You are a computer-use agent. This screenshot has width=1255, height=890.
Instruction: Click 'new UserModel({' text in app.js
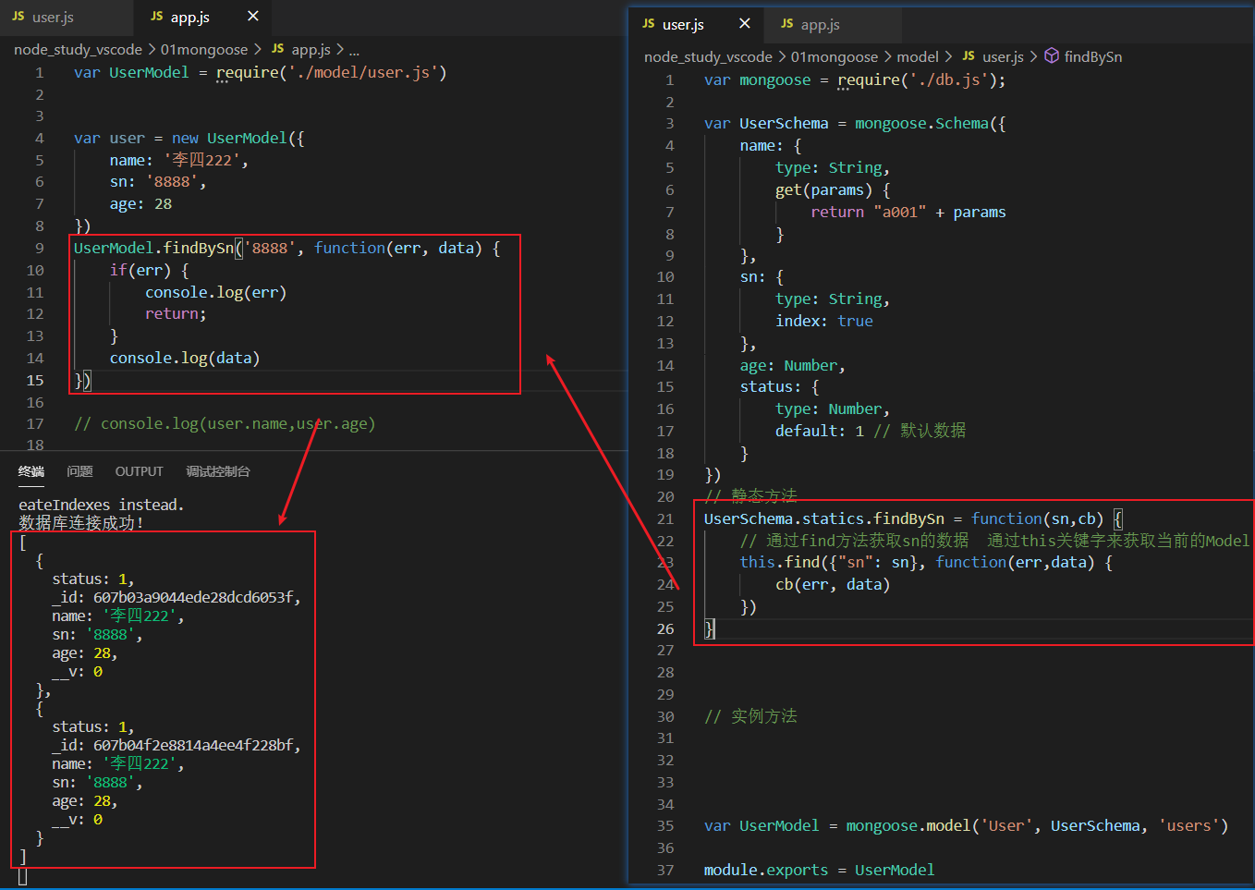238,138
